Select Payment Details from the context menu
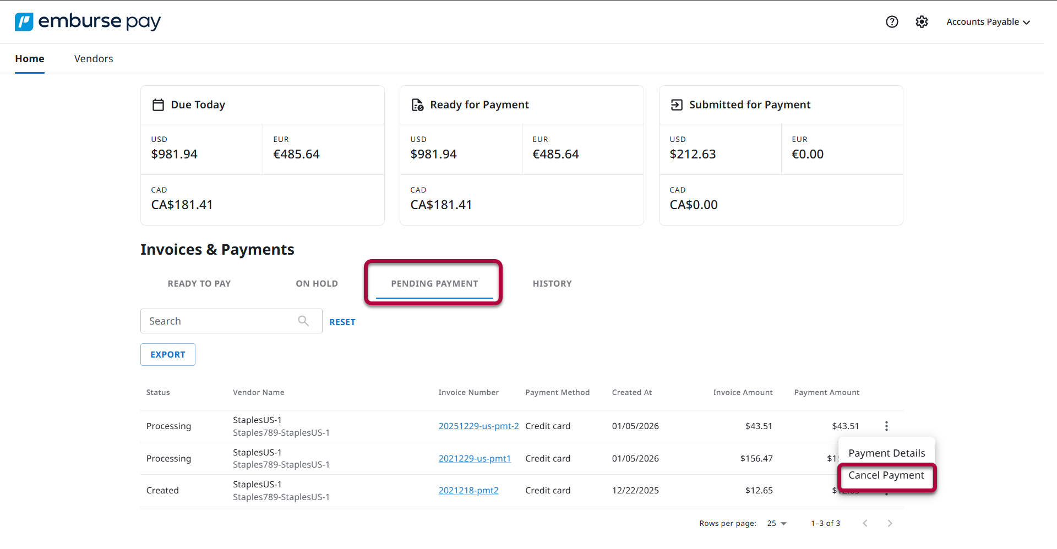1057x549 pixels. (x=886, y=453)
